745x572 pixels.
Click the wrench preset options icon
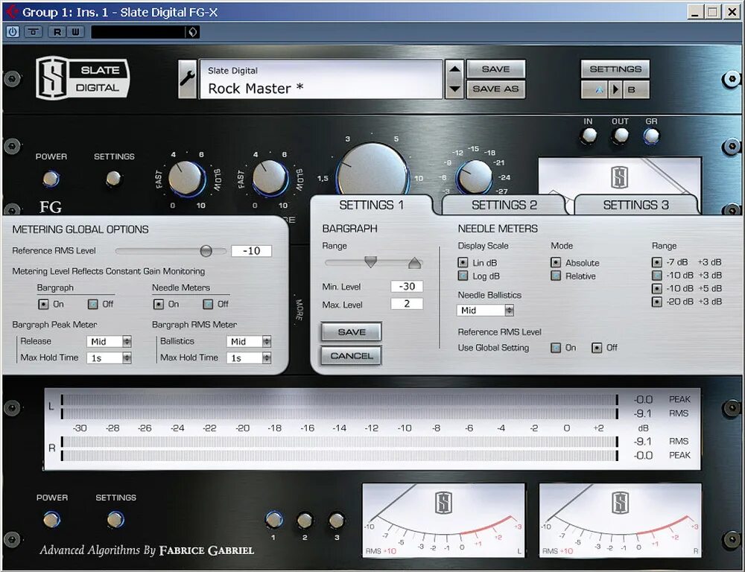tap(187, 79)
